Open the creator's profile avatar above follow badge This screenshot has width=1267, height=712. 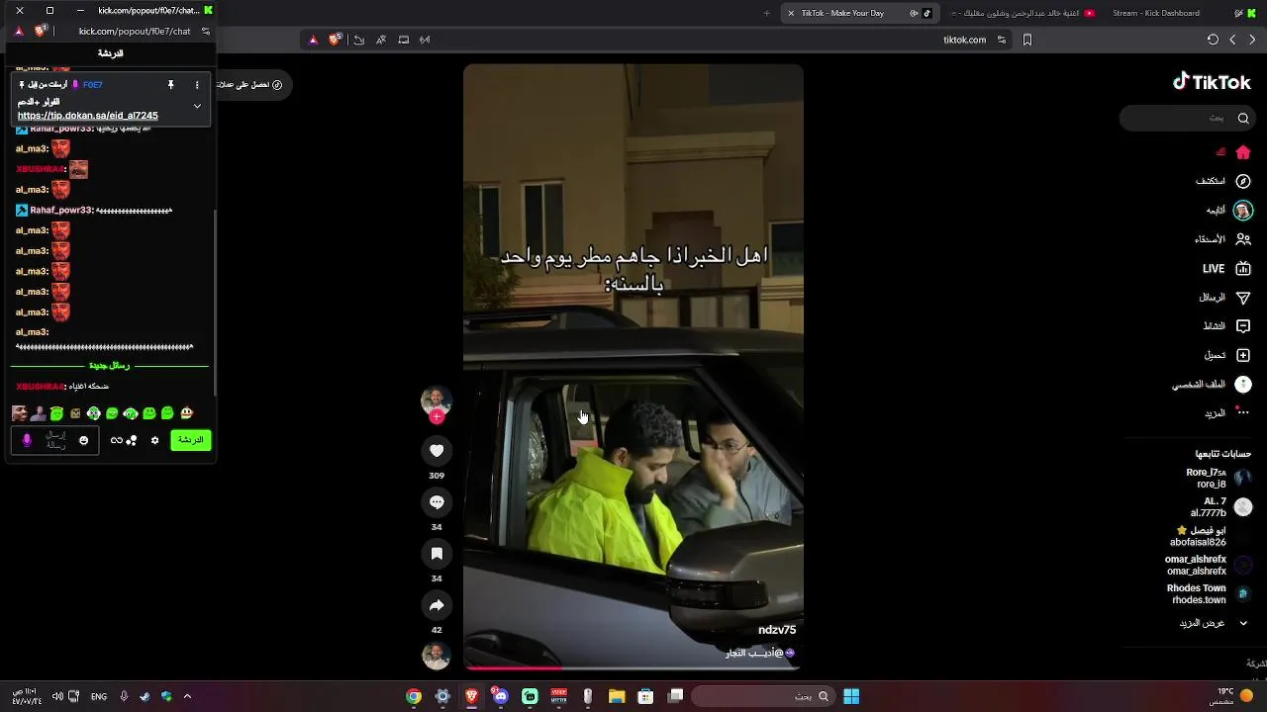(x=437, y=400)
